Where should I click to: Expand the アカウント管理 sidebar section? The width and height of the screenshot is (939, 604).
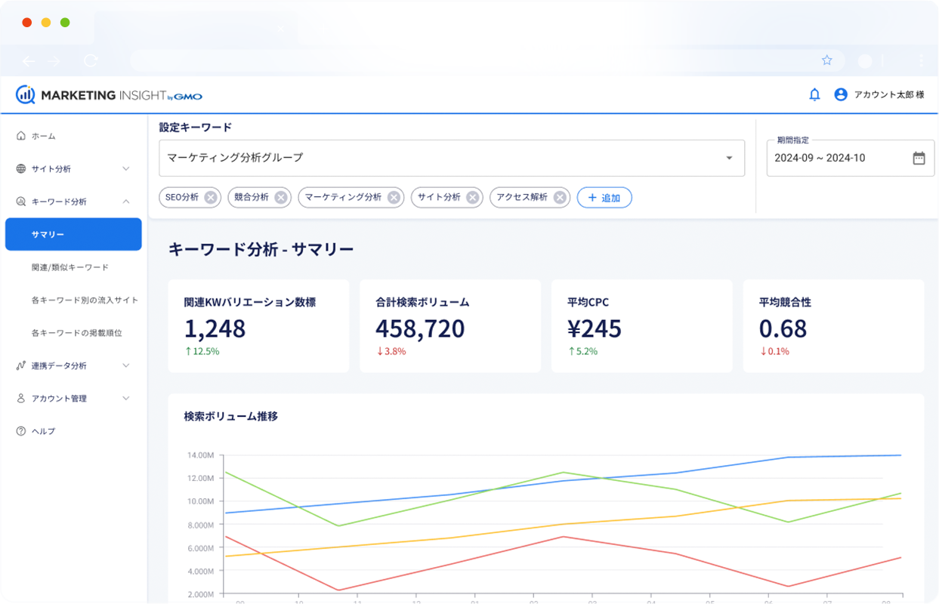[126, 398]
